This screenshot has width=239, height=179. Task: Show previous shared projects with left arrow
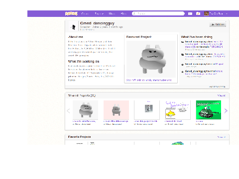coord(68,111)
